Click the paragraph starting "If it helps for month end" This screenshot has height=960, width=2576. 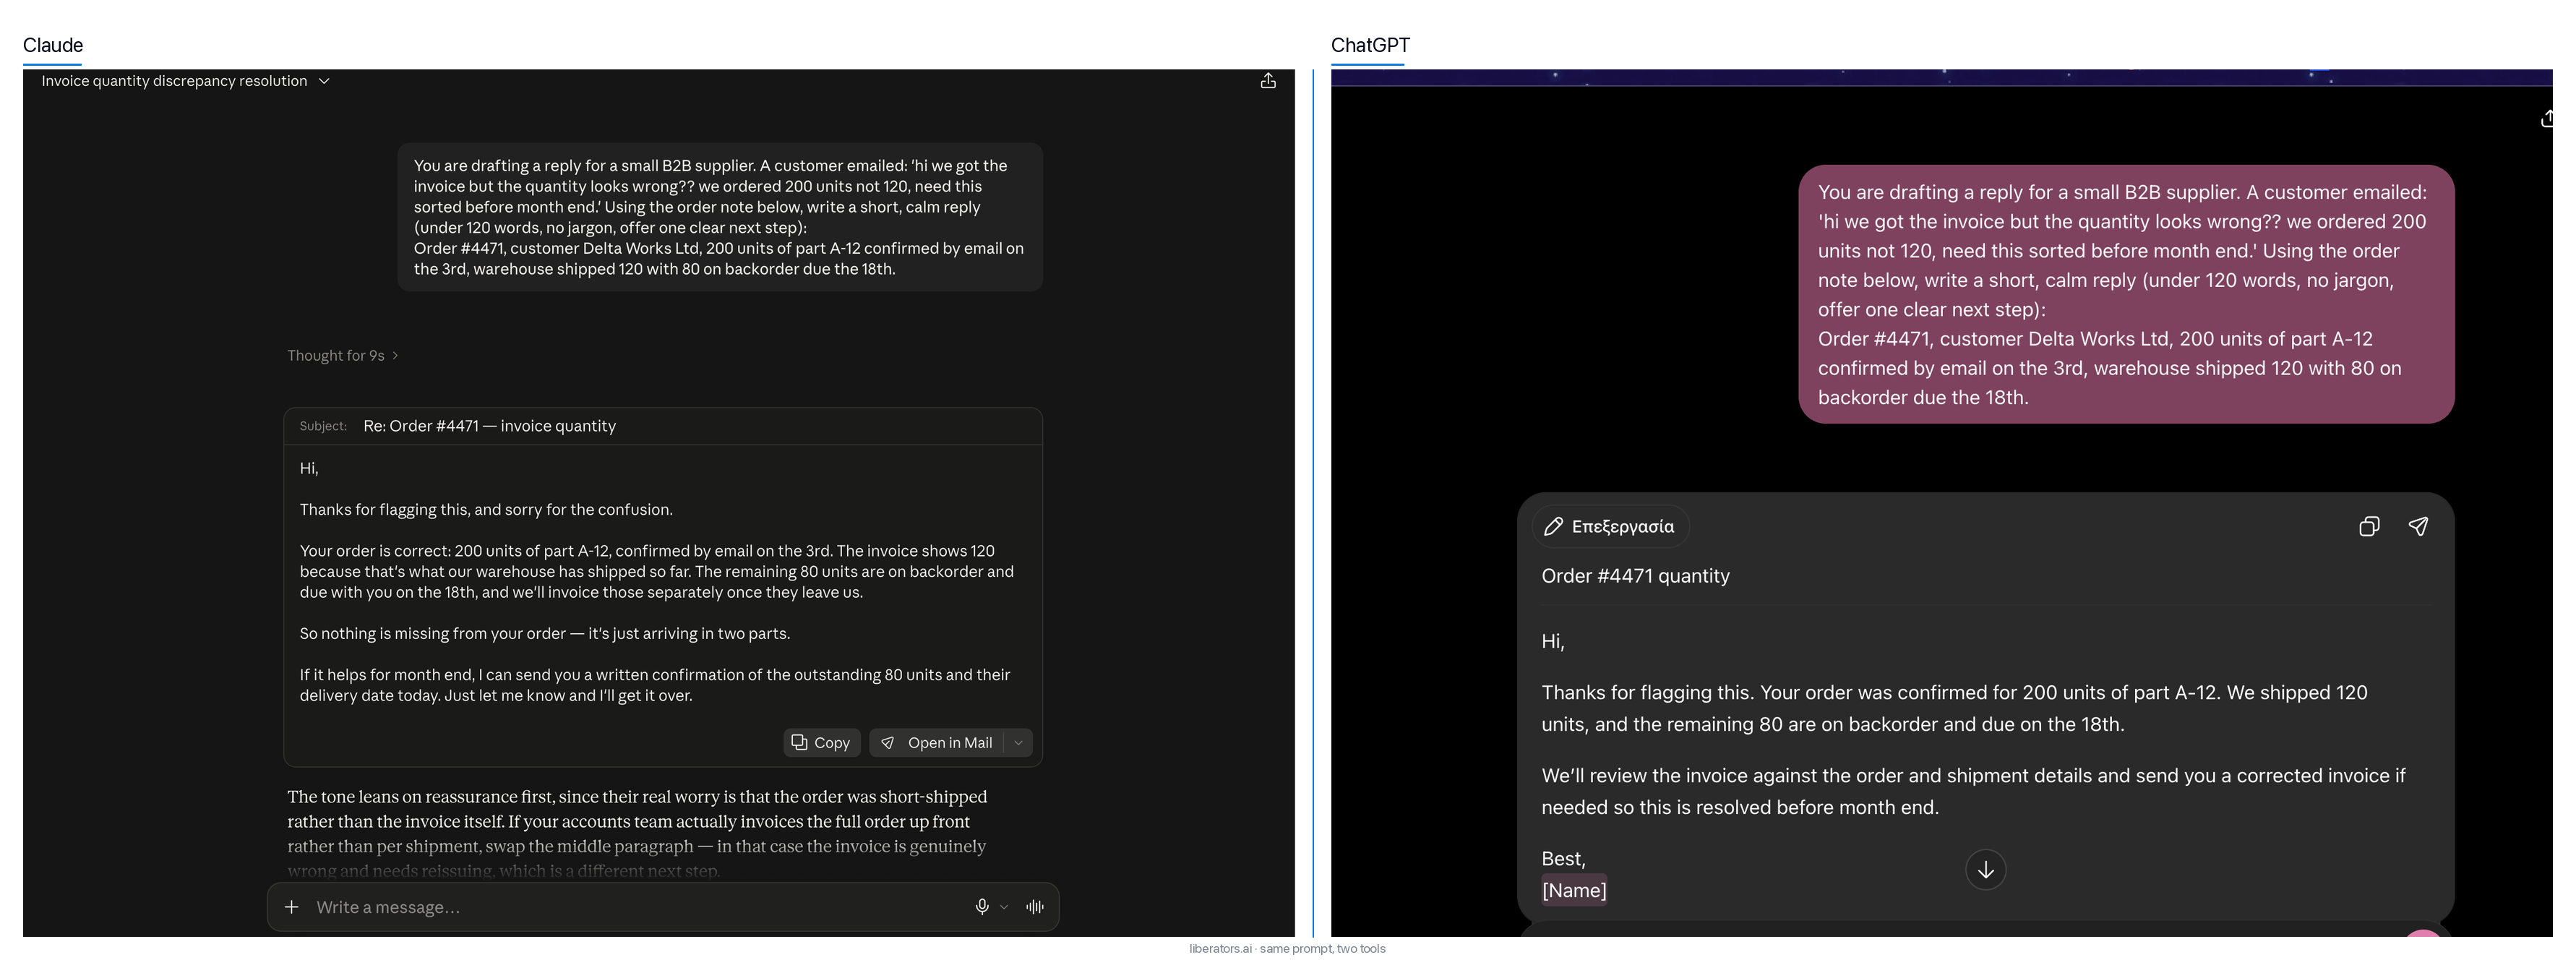tap(655, 685)
